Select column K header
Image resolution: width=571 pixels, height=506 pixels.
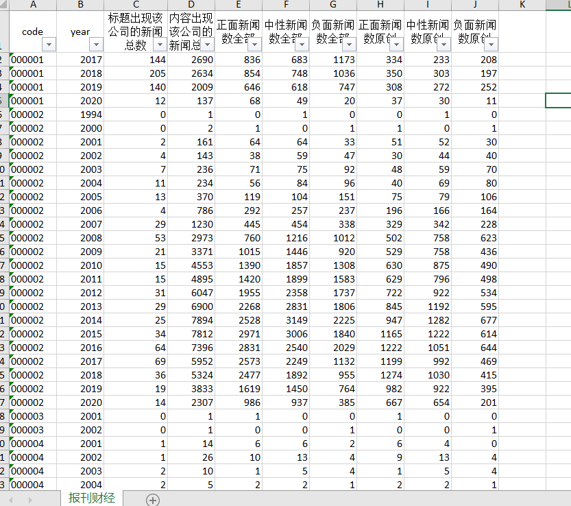[522, 4]
